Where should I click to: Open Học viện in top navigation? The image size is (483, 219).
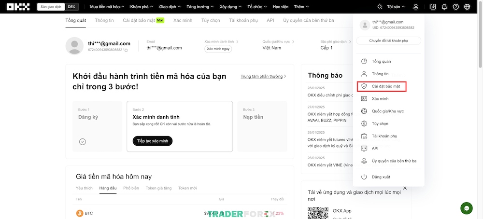point(280,7)
